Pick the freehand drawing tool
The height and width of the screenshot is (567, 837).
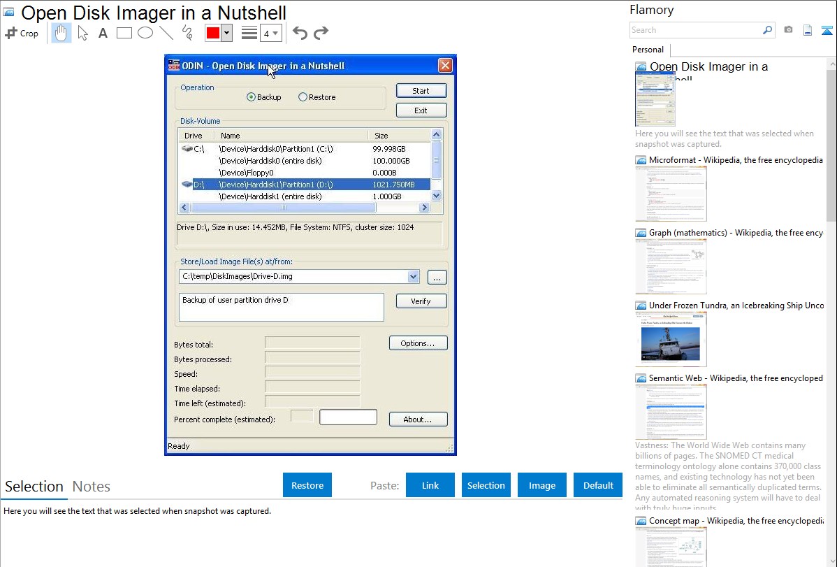click(187, 33)
